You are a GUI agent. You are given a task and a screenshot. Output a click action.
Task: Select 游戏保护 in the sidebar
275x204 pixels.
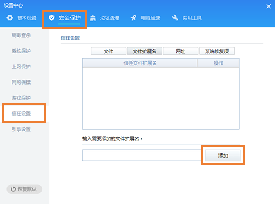click(21, 98)
